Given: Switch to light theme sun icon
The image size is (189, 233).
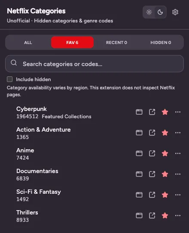Looking at the screenshot, I should (x=149, y=12).
